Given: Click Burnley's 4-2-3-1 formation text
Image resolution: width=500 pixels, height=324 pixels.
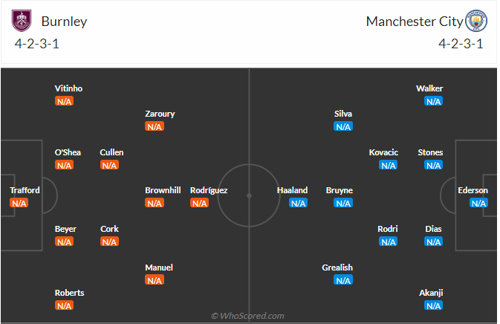Looking at the screenshot, I should 36,43.
